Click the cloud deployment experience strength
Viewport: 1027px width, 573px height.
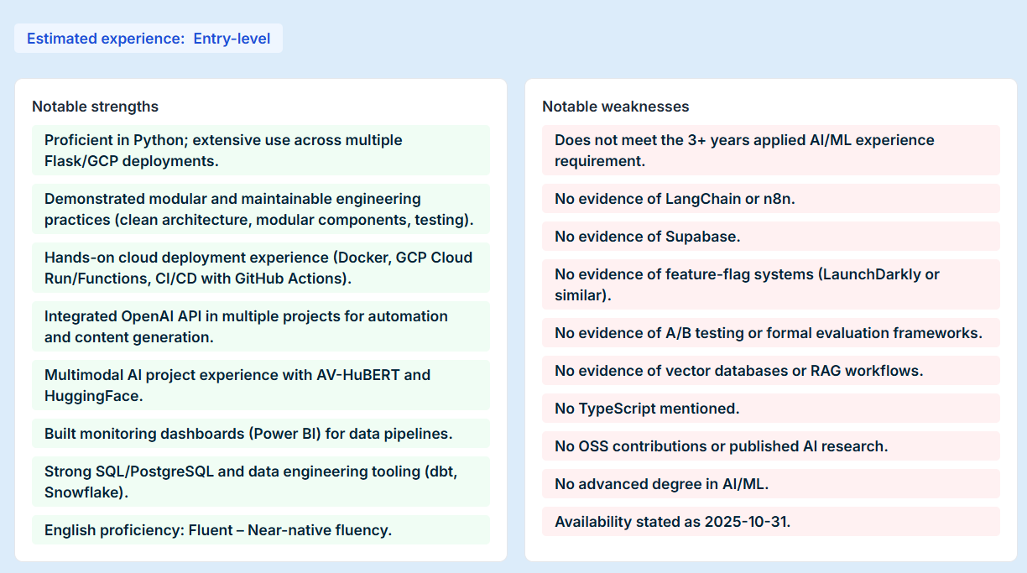[260, 268]
